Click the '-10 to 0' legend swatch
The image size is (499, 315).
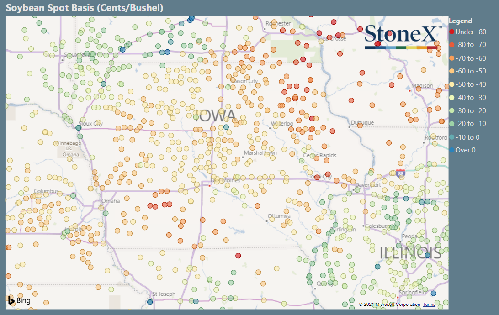[x=451, y=137]
